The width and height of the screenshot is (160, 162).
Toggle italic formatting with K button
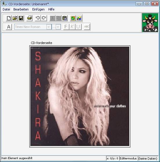coord(72,27)
